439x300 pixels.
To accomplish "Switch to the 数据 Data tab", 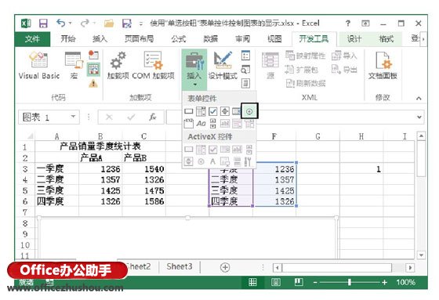I will pyautogui.click(x=211, y=39).
